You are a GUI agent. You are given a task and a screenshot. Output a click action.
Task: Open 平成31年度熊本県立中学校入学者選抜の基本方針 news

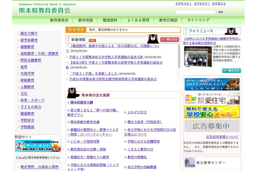pos(106,57)
